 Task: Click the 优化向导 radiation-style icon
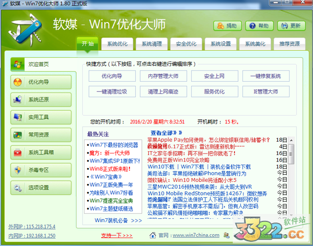pyautogui.click(x=18, y=82)
